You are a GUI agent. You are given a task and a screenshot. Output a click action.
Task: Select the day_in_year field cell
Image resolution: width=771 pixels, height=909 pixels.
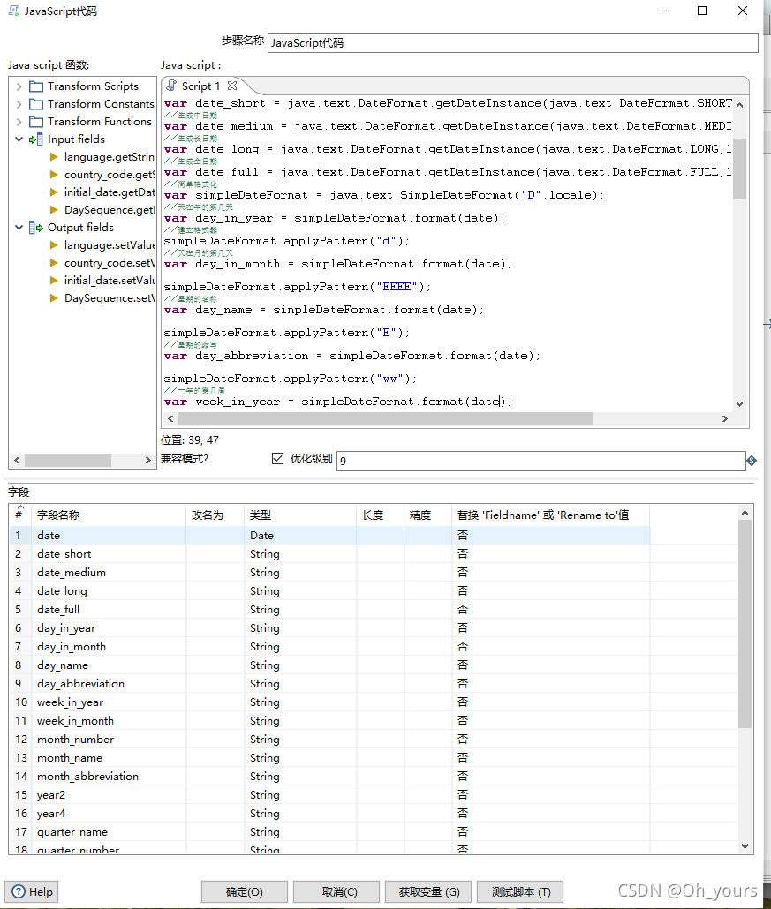[x=109, y=628]
